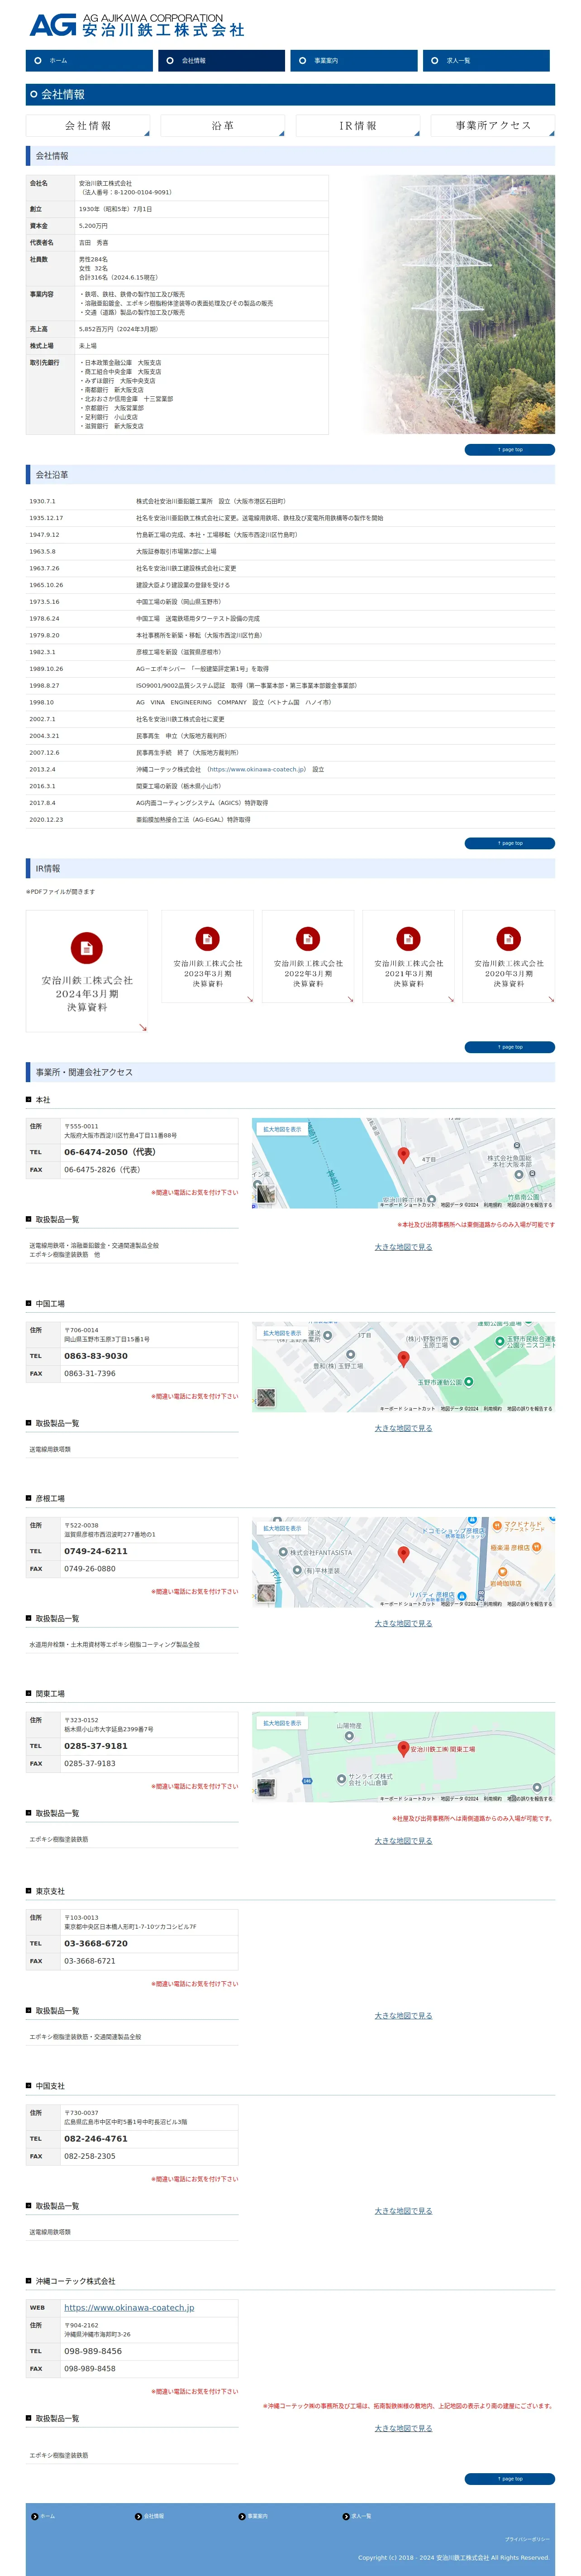
Task: Click 拡大地図を表示 on the 関東工場 map
Action: 281,1724
